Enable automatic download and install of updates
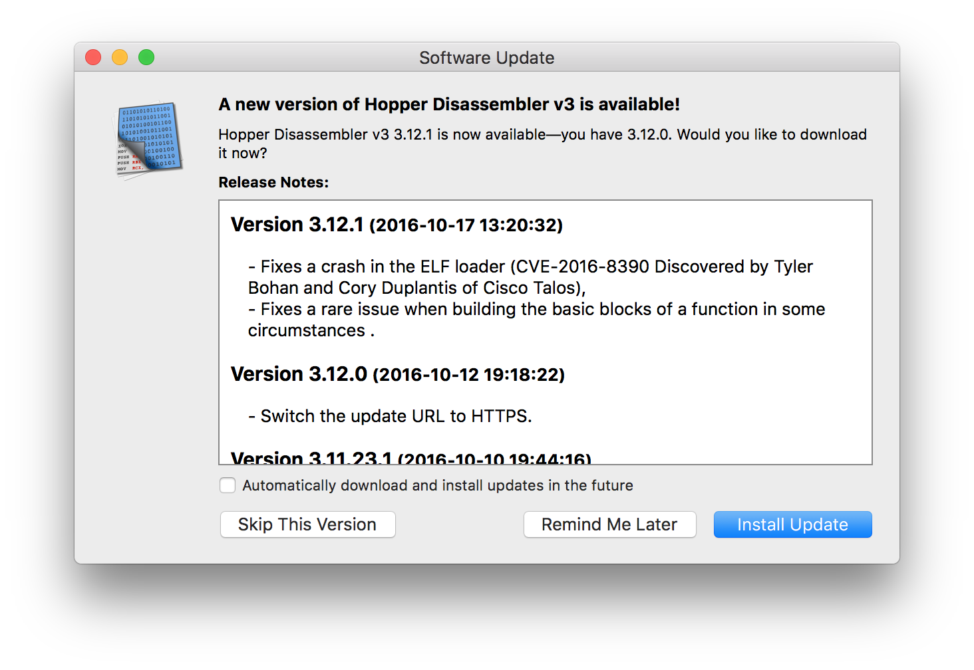 coord(228,485)
